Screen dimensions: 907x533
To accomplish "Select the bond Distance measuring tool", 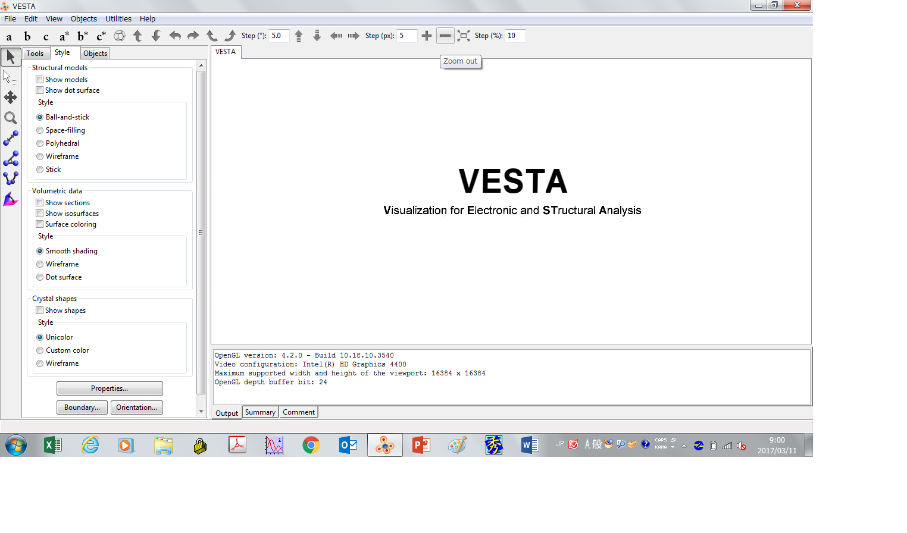I will pyautogui.click(x=11, y=138).
